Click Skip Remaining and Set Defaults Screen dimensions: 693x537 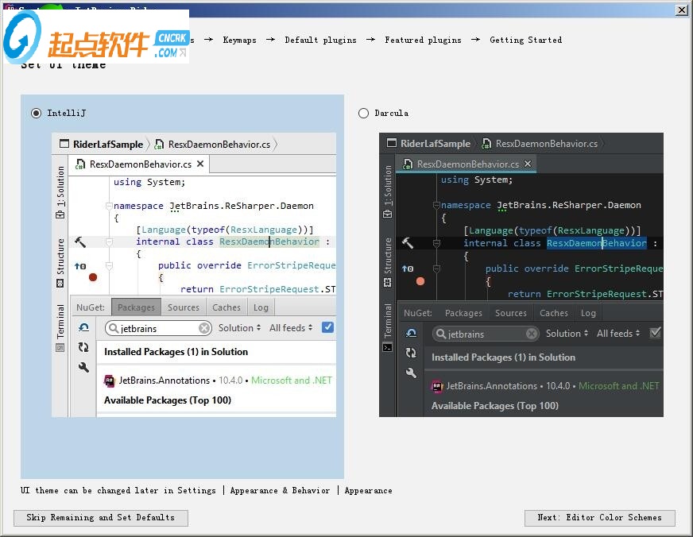pyautogui.click(x=100, y=518)
